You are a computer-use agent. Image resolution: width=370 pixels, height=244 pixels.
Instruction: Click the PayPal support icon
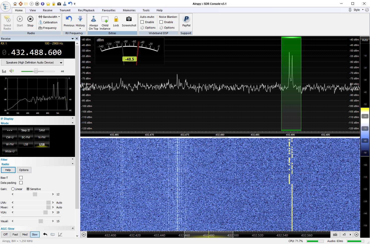tap(186, 20)
